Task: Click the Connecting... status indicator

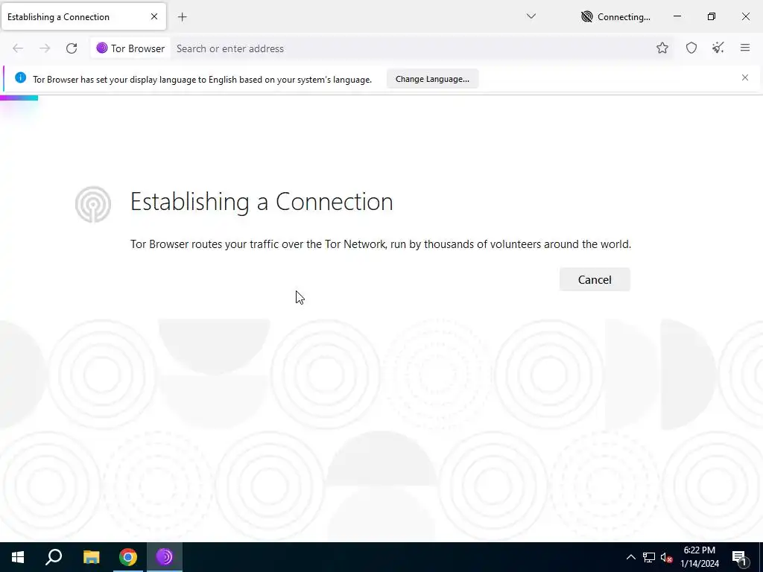Action: point(616,17)
